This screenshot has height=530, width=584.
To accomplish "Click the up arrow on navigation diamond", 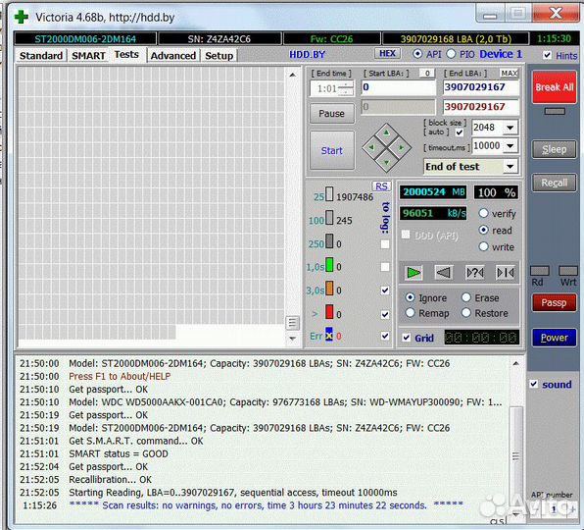I will (x=386, y=132).
